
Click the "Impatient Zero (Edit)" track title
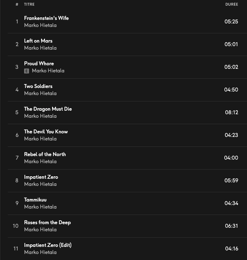(48, 245)
